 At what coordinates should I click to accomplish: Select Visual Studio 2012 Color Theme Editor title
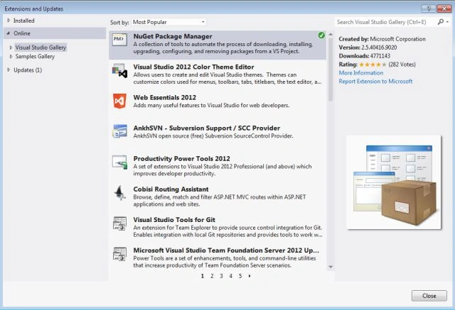click(x=193, y=67)
